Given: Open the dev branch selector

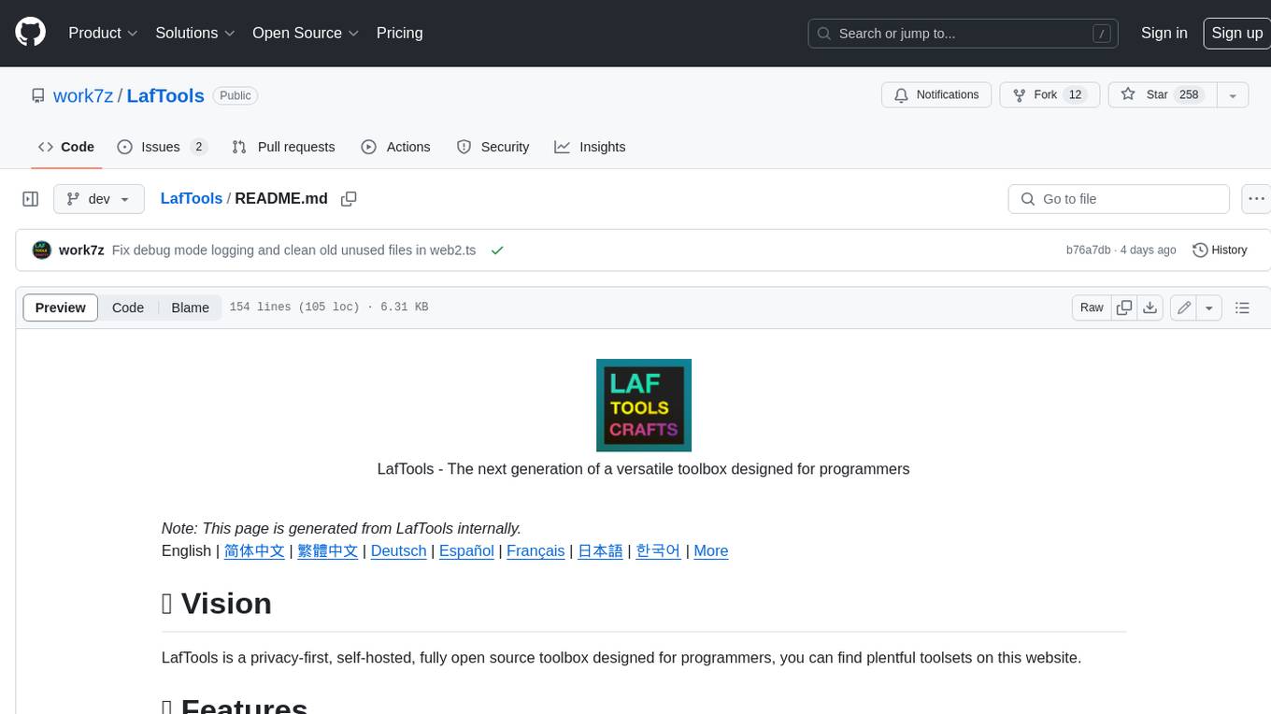Looking at the screenshot, I should [99, 199].
